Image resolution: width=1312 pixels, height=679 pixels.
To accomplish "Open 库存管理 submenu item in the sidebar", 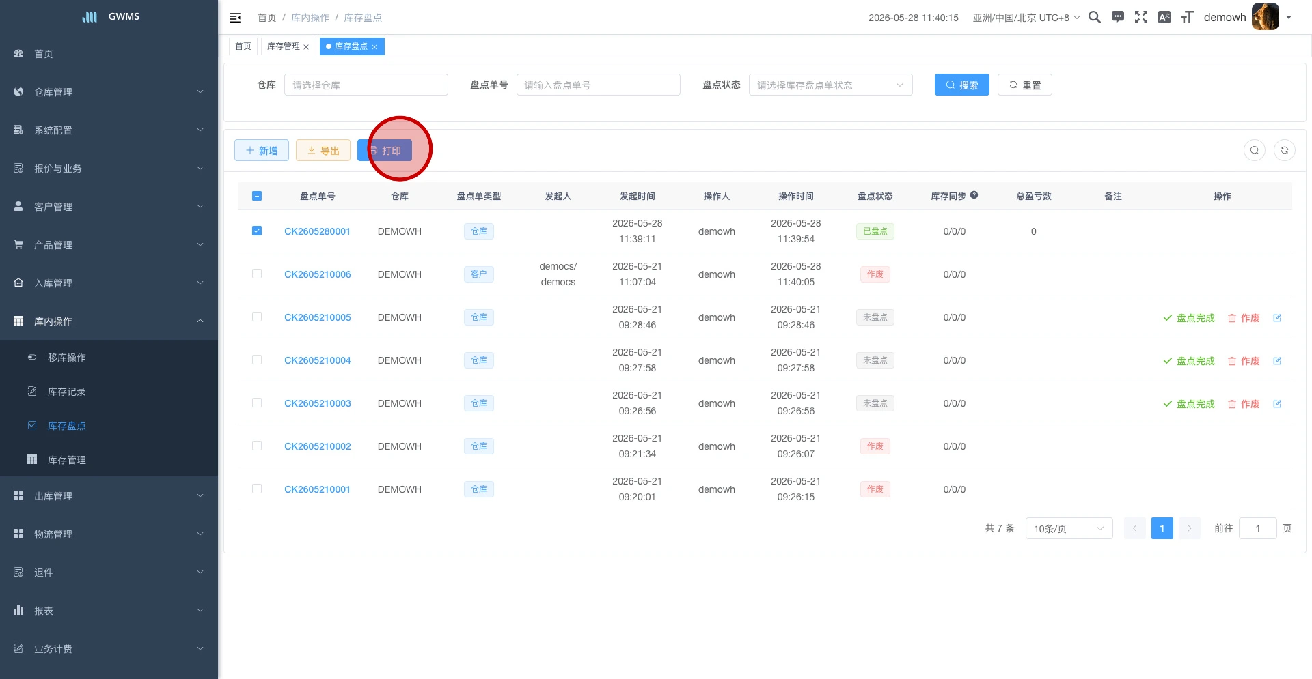I will [x=109, y=460].
